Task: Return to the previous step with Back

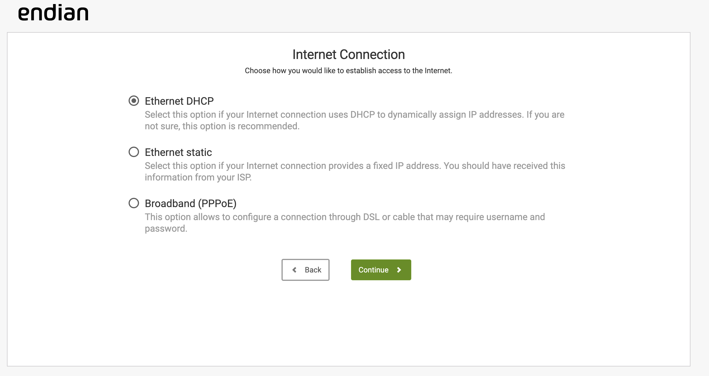Action: (x=305, y=270)
